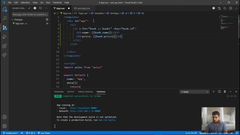Open the Edit menu
Screen dimensions: 240x135
coord(16,3)
